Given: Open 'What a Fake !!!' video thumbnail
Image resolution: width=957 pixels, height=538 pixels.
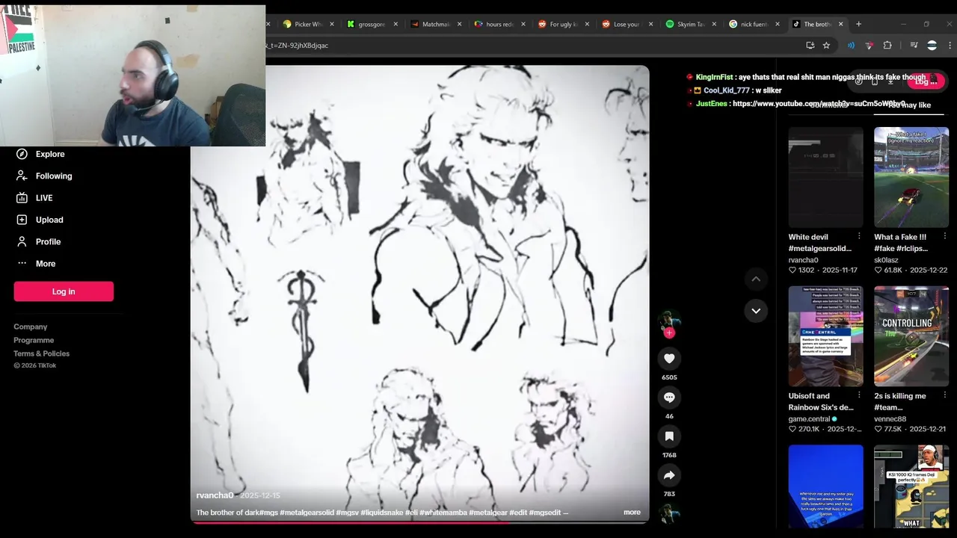Looking at the screenshot, I should click(911, 177).
